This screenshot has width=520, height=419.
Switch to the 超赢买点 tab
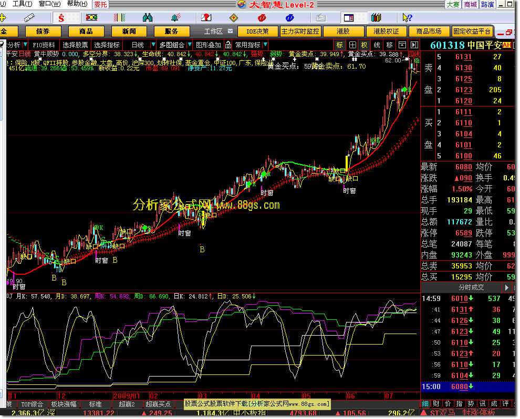pyautogui.click(x=158, y=404)
